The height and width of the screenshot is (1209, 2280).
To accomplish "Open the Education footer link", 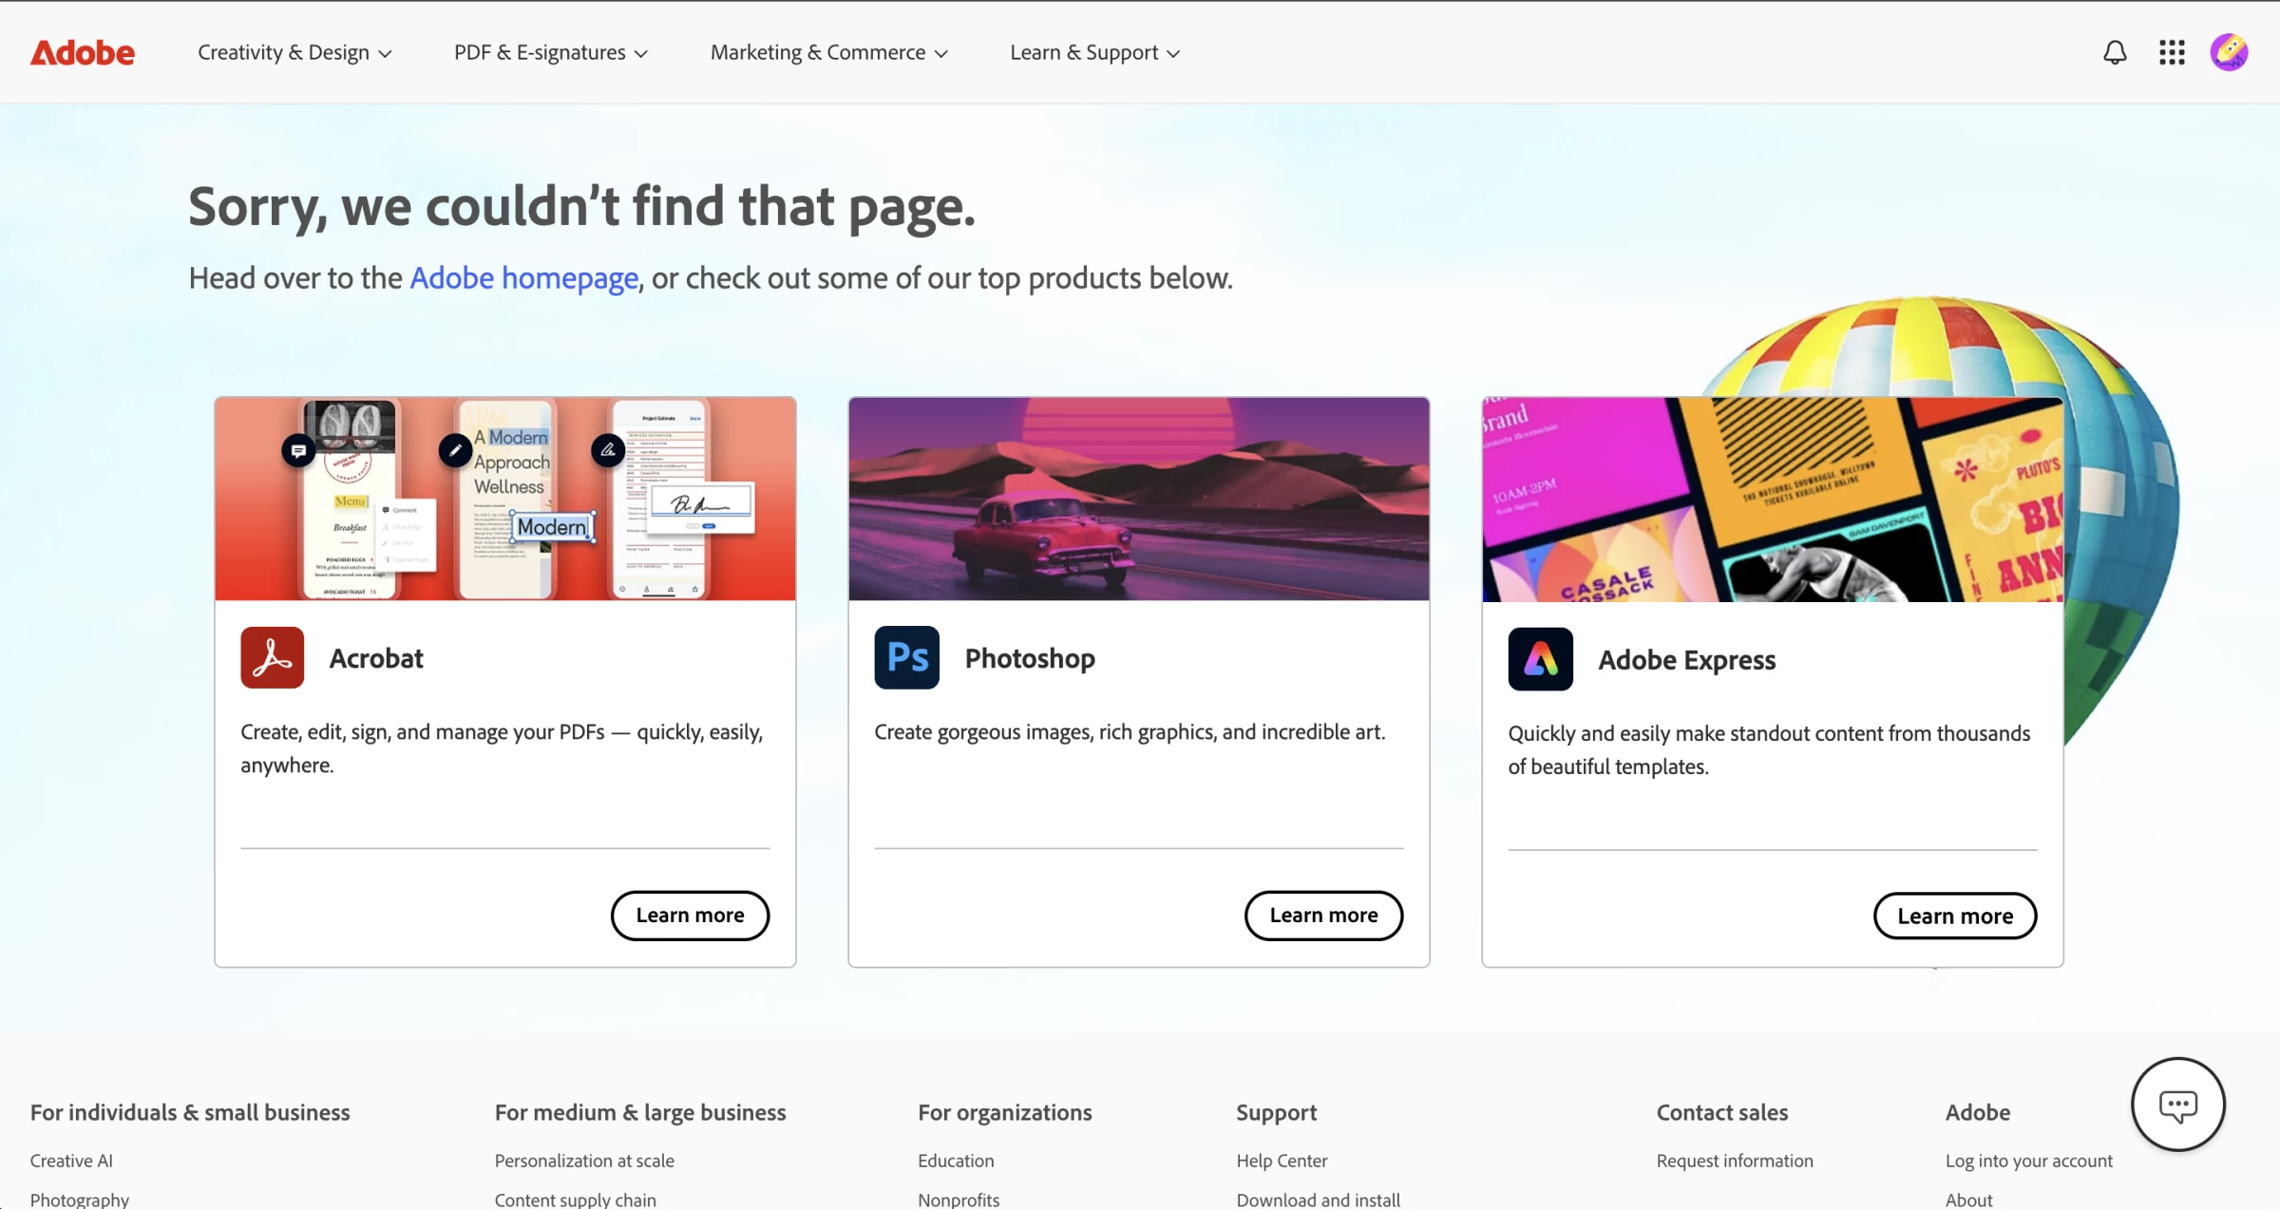I will pos(956,1161).
